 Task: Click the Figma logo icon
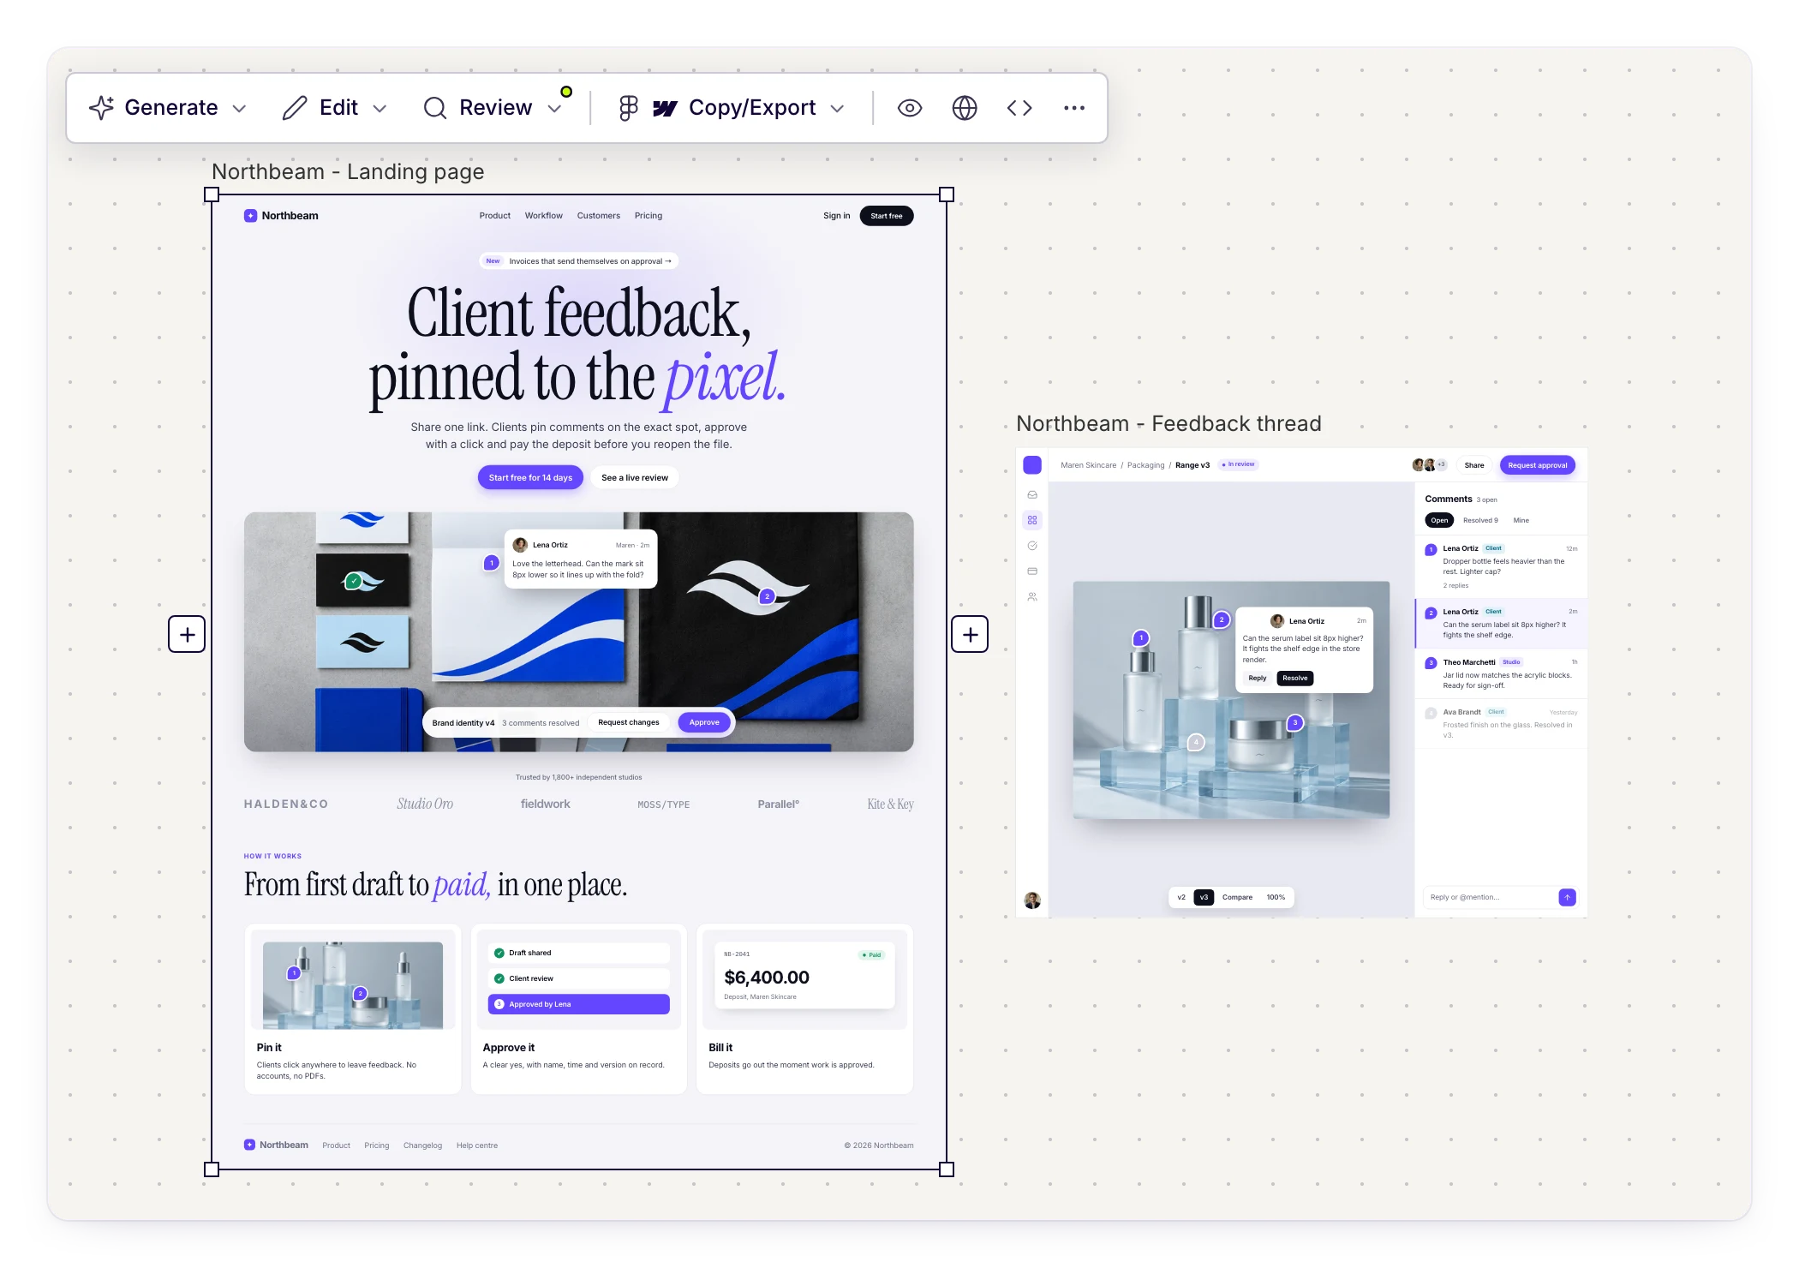628,108
